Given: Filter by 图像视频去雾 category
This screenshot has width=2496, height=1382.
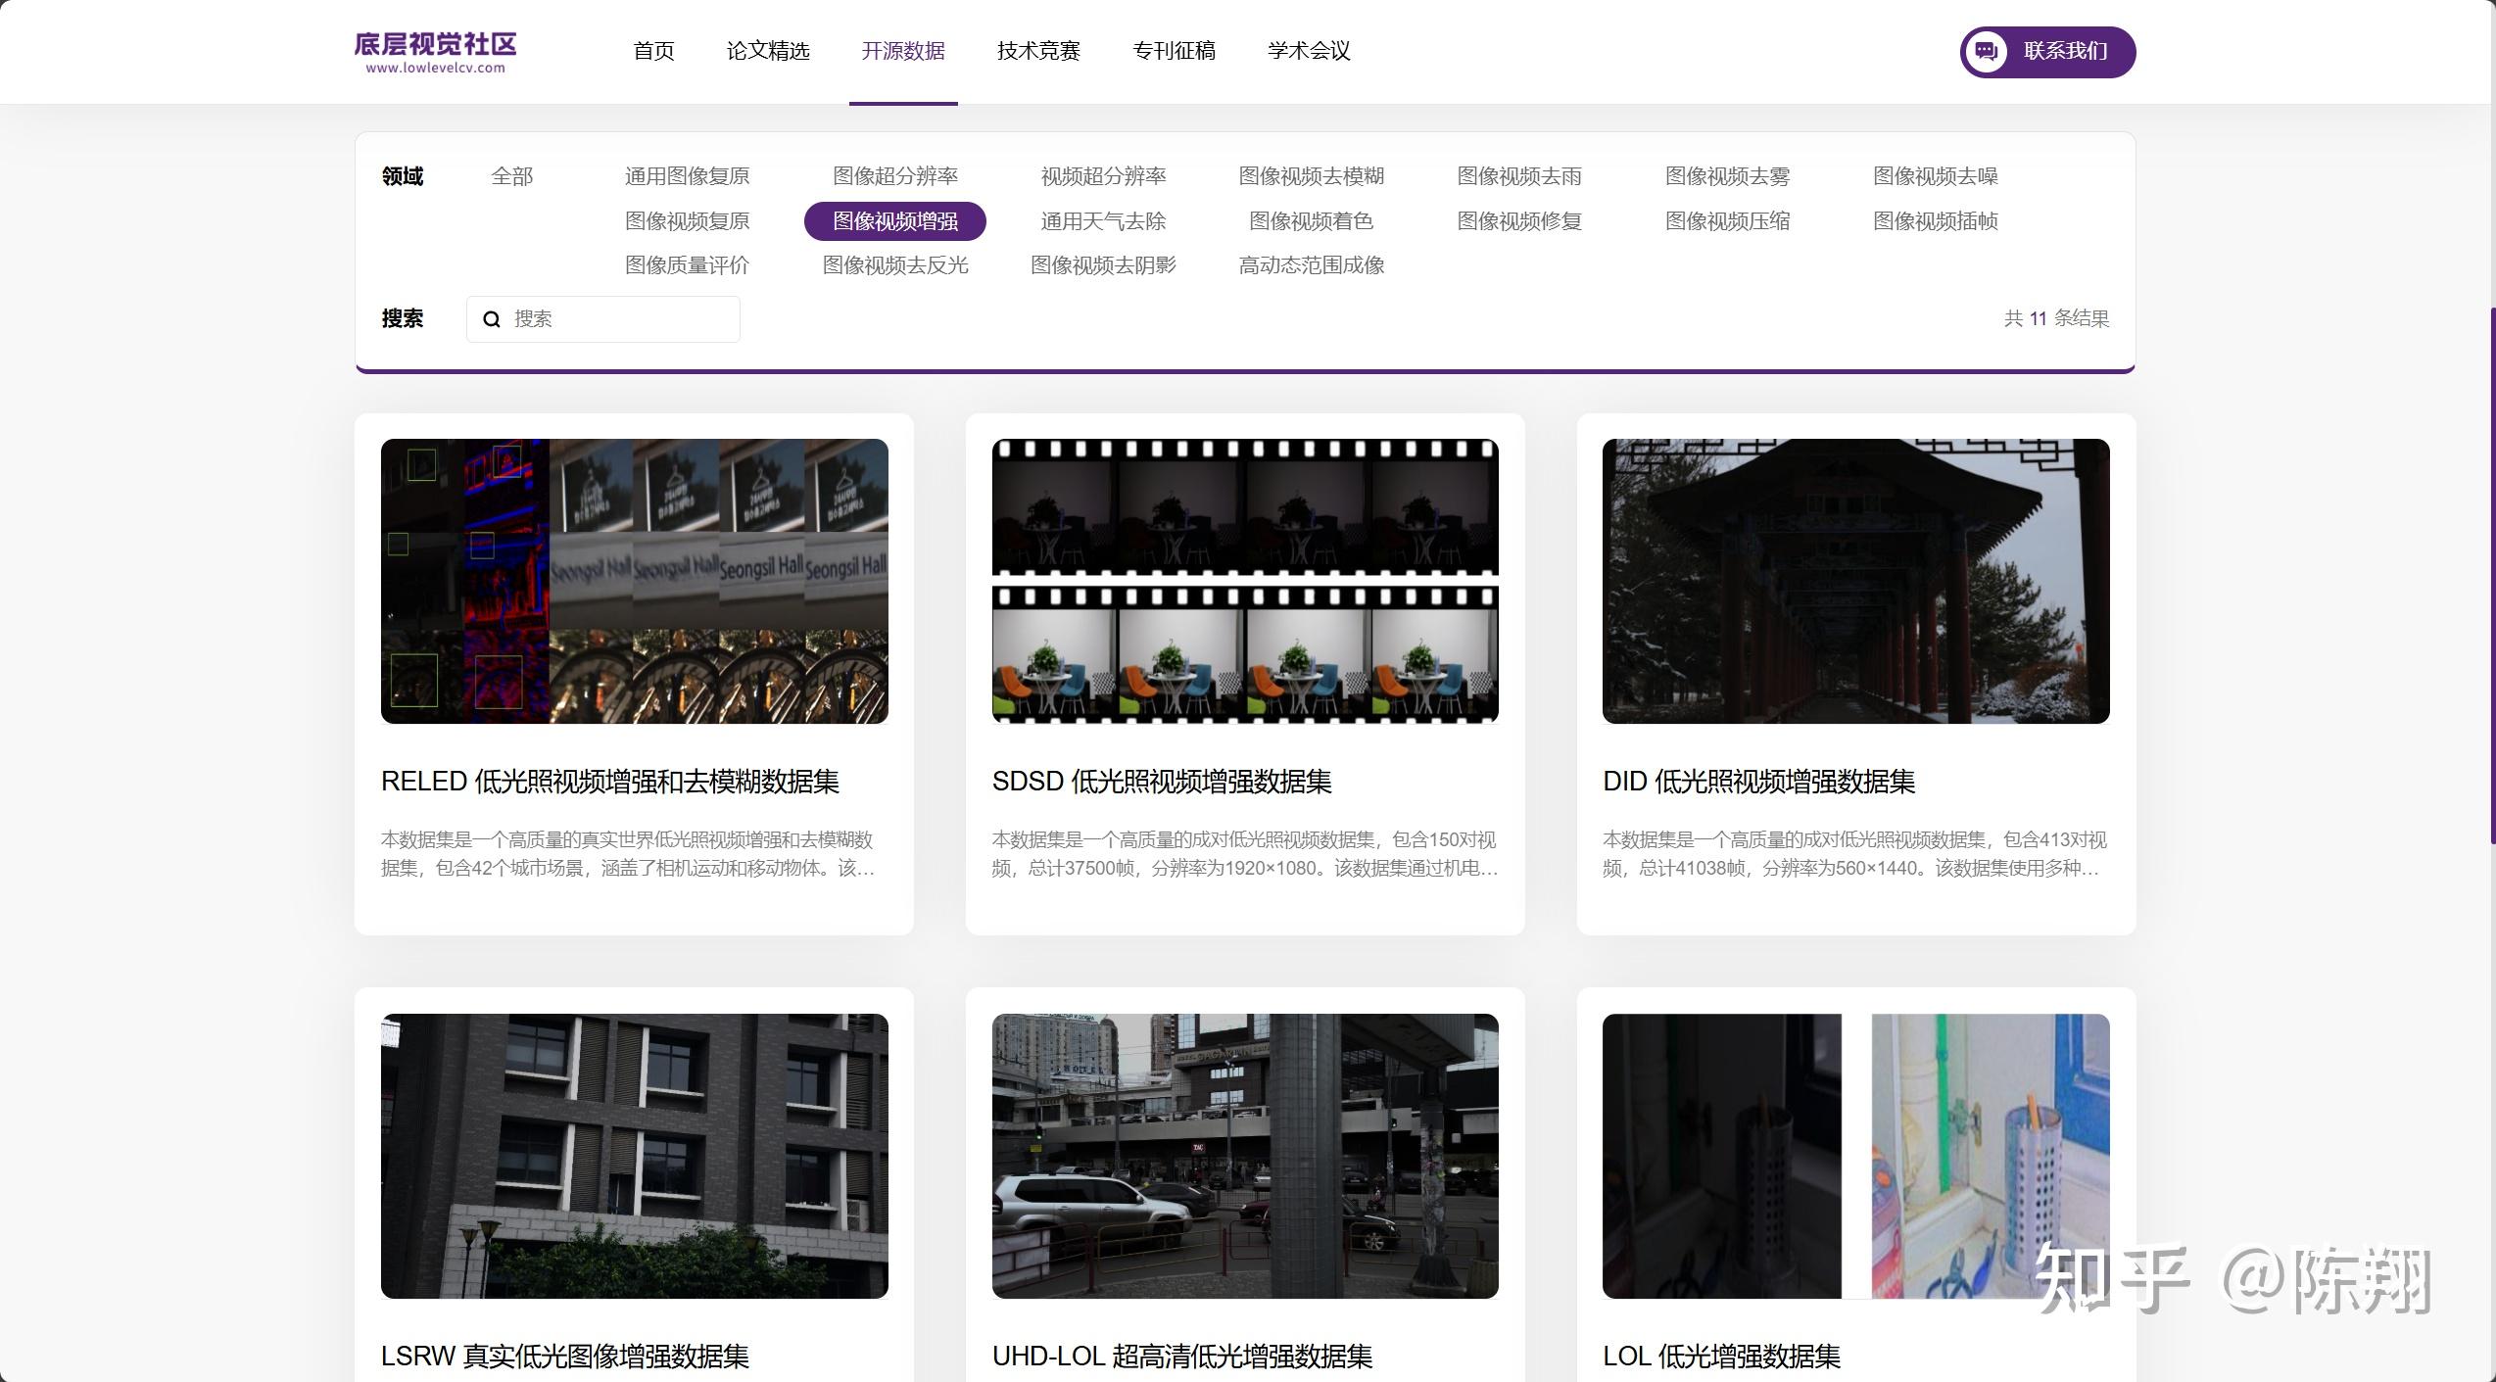Looking at the screenshot, I should [x=1727, y=176].
